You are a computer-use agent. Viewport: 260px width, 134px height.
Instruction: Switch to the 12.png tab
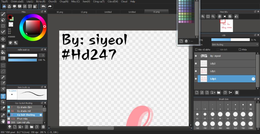point(84,12)
